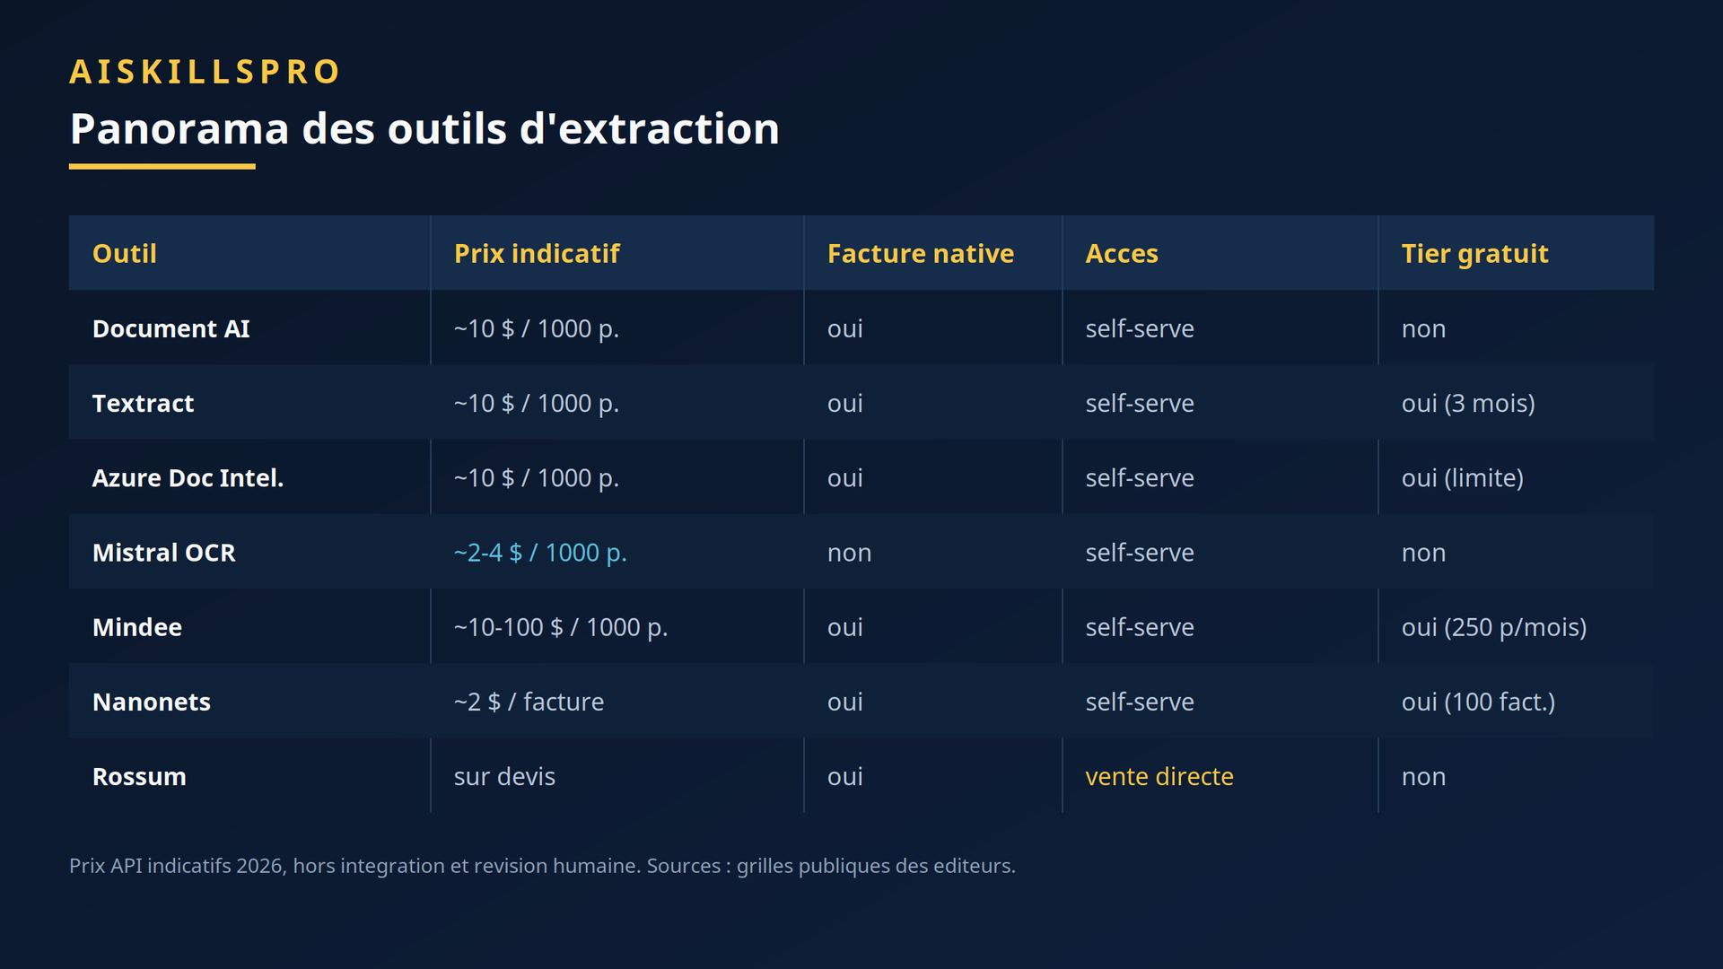The width and height of the screenshot is (1723, 969).
Task: Click Document AI price '~10 $ / 1000 p.'
Action: tap(537, 328)
